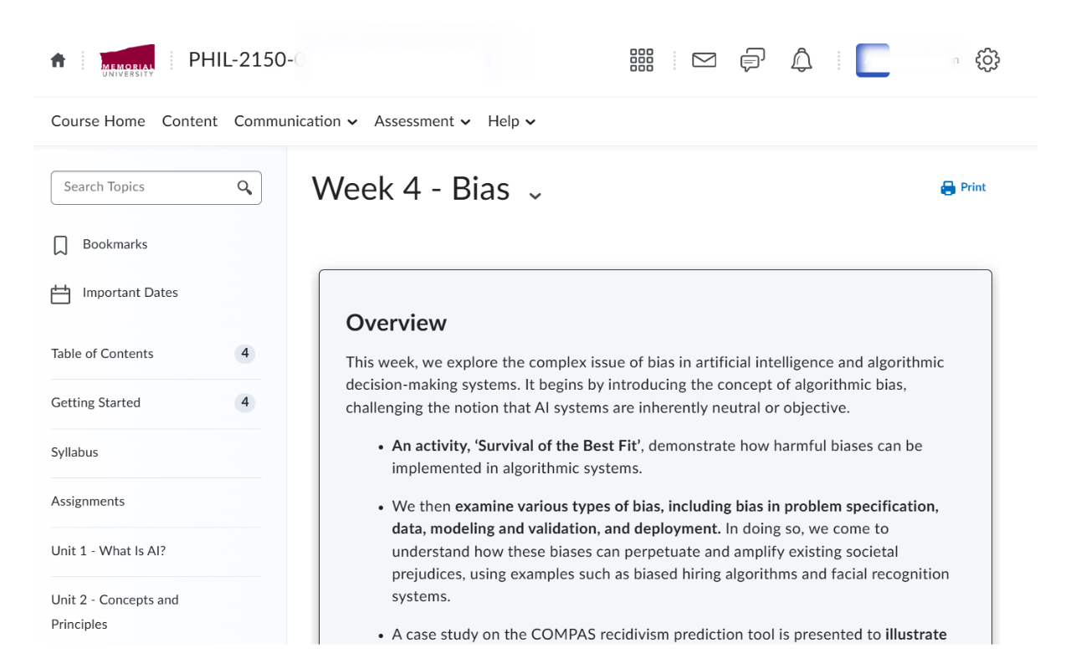This screenshot has height=669, width=1071.
Task: Open subscription alerts chat bubble icon
Action: [752, 60]
